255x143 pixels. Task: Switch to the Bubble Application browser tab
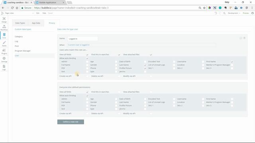coord(49,2)
